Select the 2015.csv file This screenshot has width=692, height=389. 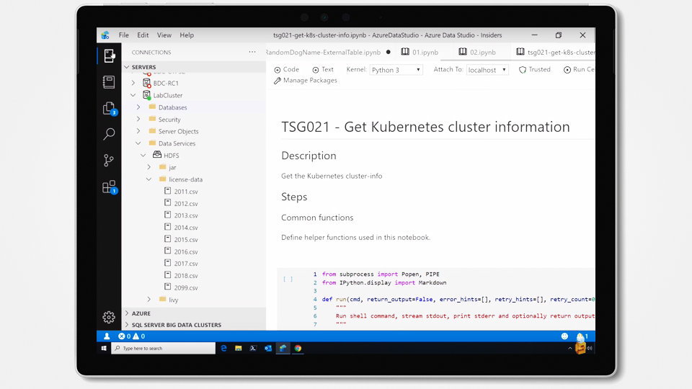pyautogui.click(x=186, y=239)
